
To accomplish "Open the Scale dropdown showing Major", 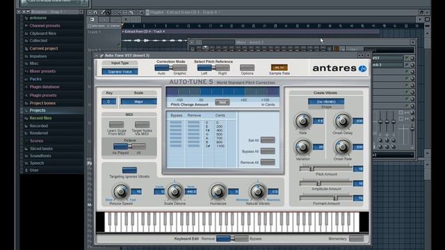I will pyautogui.click(x=138, y=101).
